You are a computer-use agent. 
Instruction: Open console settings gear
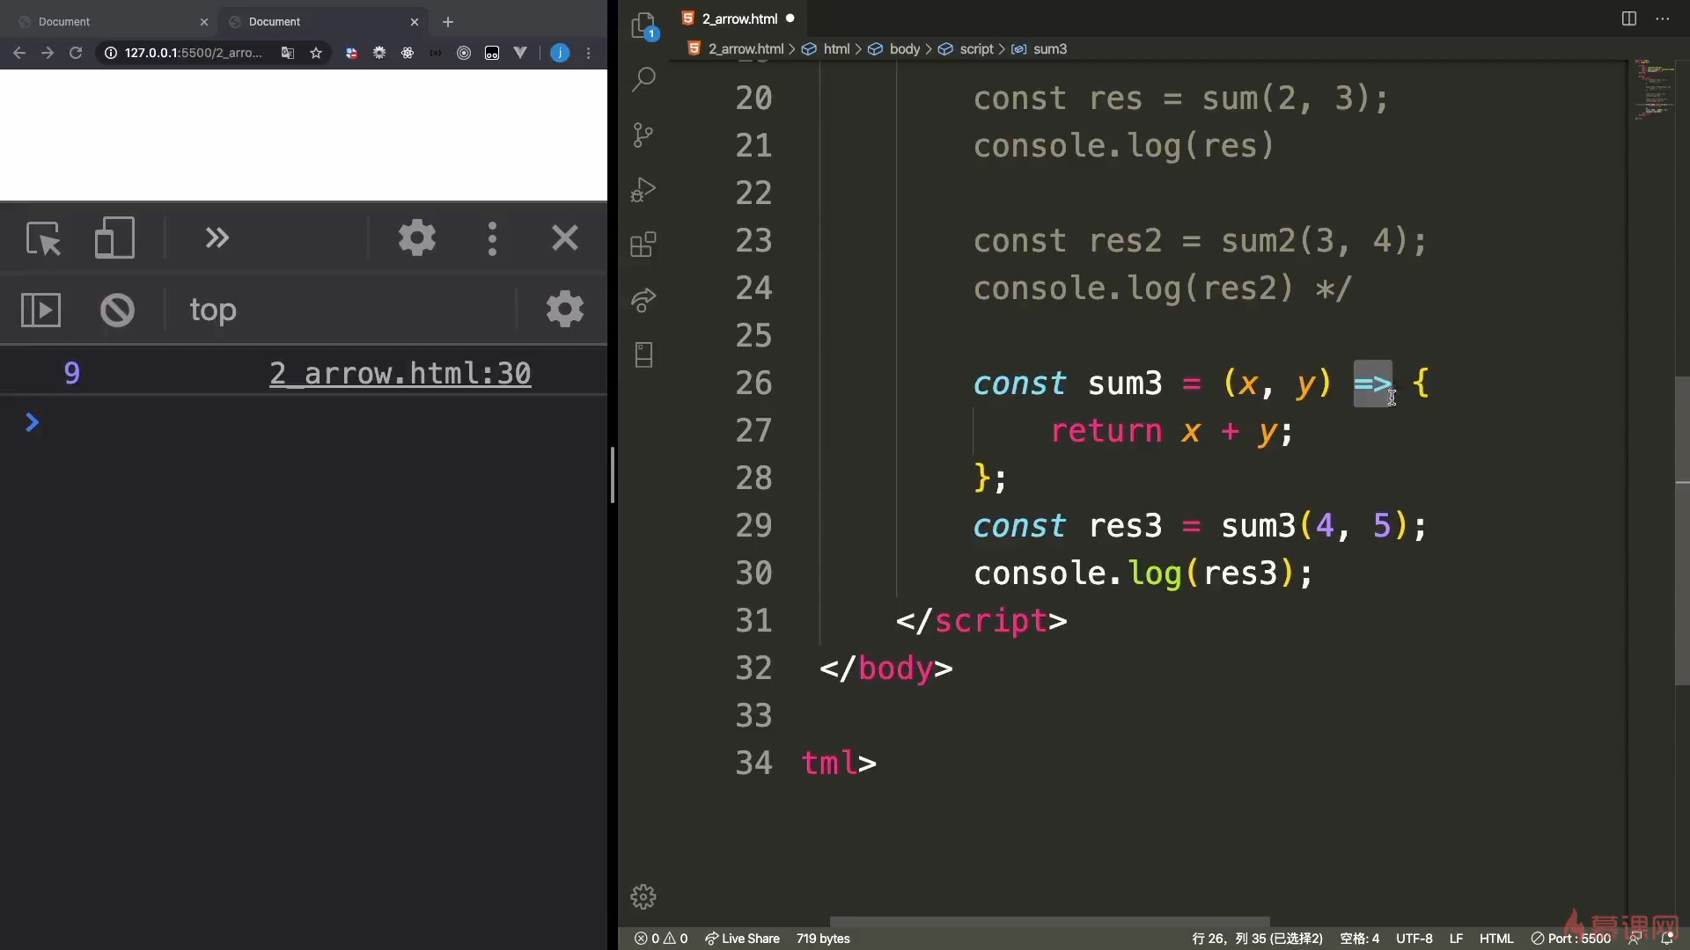tap(564, 309)
